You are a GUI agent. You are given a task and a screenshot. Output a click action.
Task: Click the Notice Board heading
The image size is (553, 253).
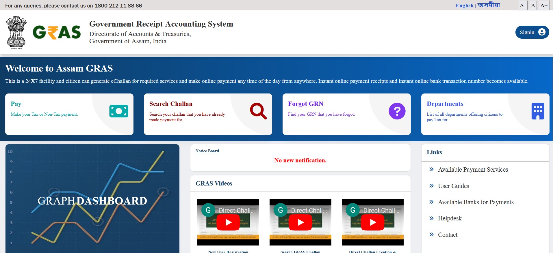(207, 151)
